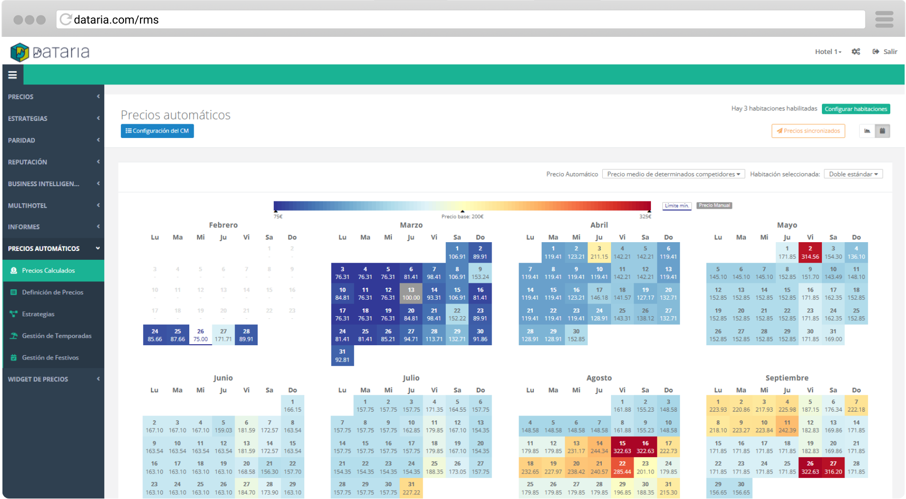
Task: Click Configuración del CM button
Action: coord(157,131)
